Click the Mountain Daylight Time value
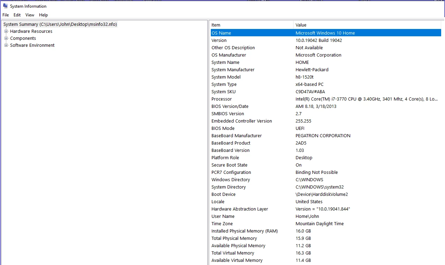Screen dimensions: 445x265 320,223
